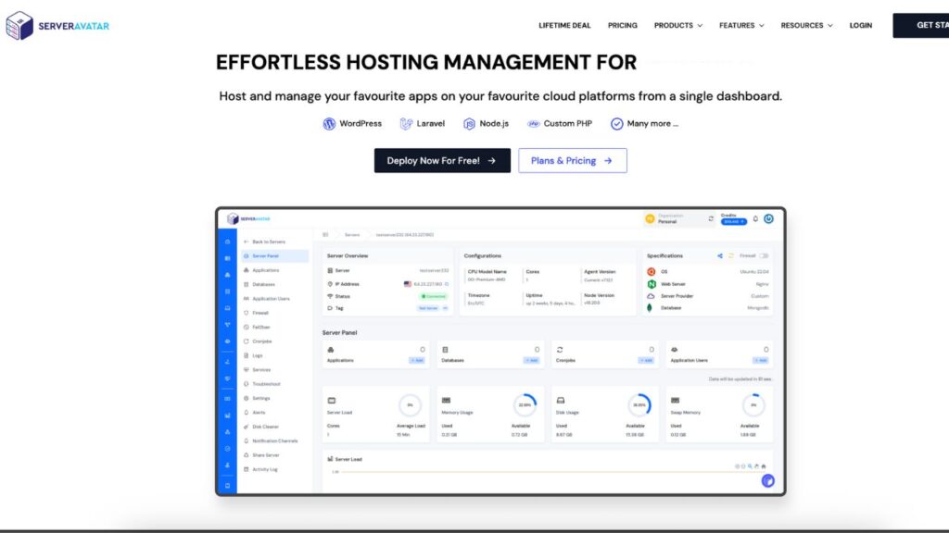Click the share icon in Specifications panel
The image size is (949, 533).
click(x=720, y=255)
